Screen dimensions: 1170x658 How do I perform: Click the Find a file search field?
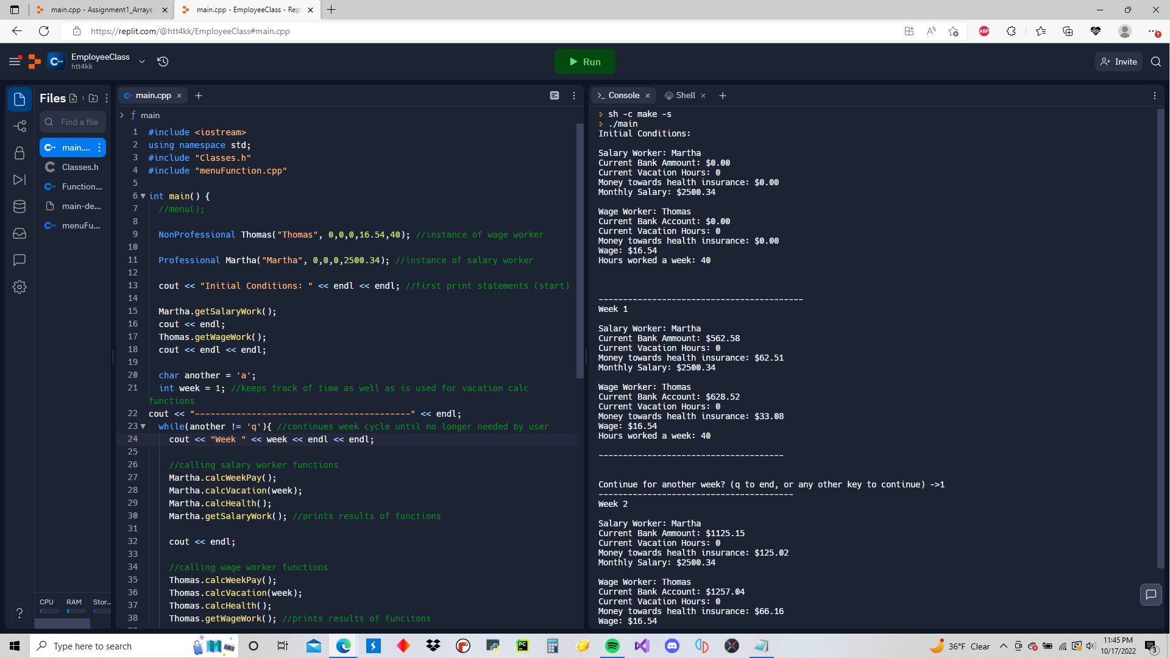coord(73,122)
